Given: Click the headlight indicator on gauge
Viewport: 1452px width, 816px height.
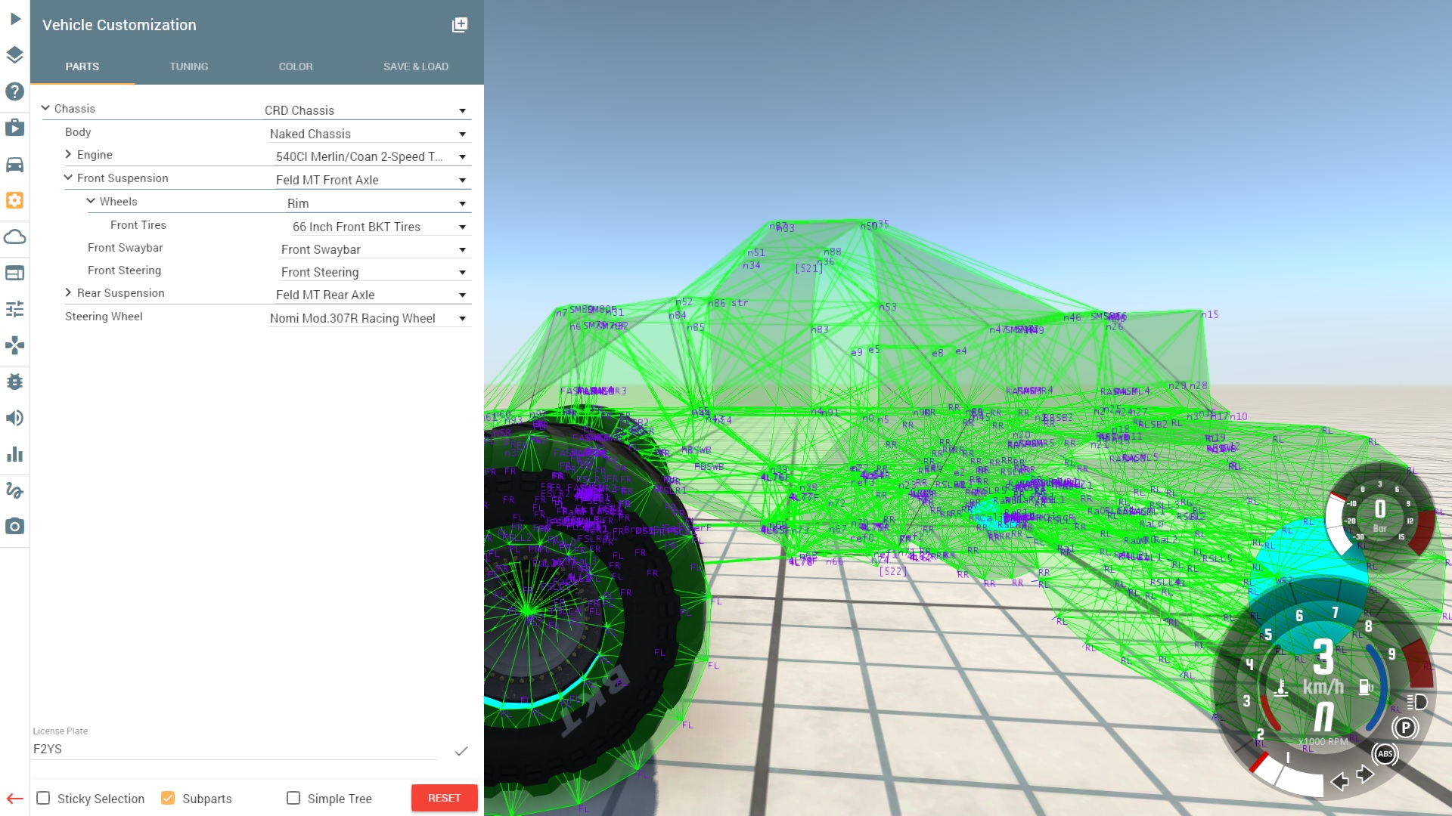Looking at the screenshot, I should (x=1417, y=702).
